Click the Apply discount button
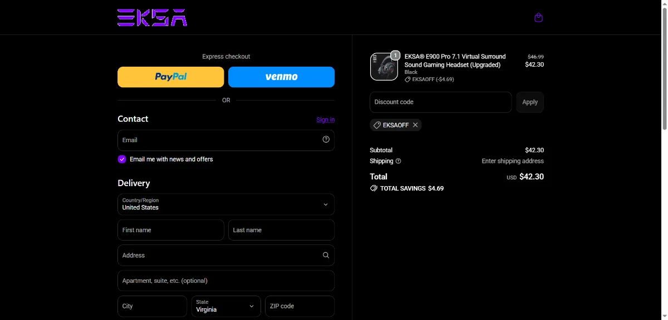Viewport: 668px width, 320px height. click(x=530, y=102)
